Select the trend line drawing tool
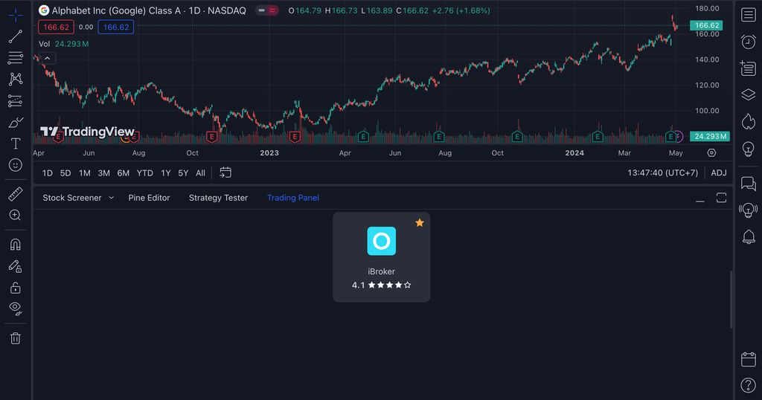The image size is (762, 400). (x=15, y=36)
